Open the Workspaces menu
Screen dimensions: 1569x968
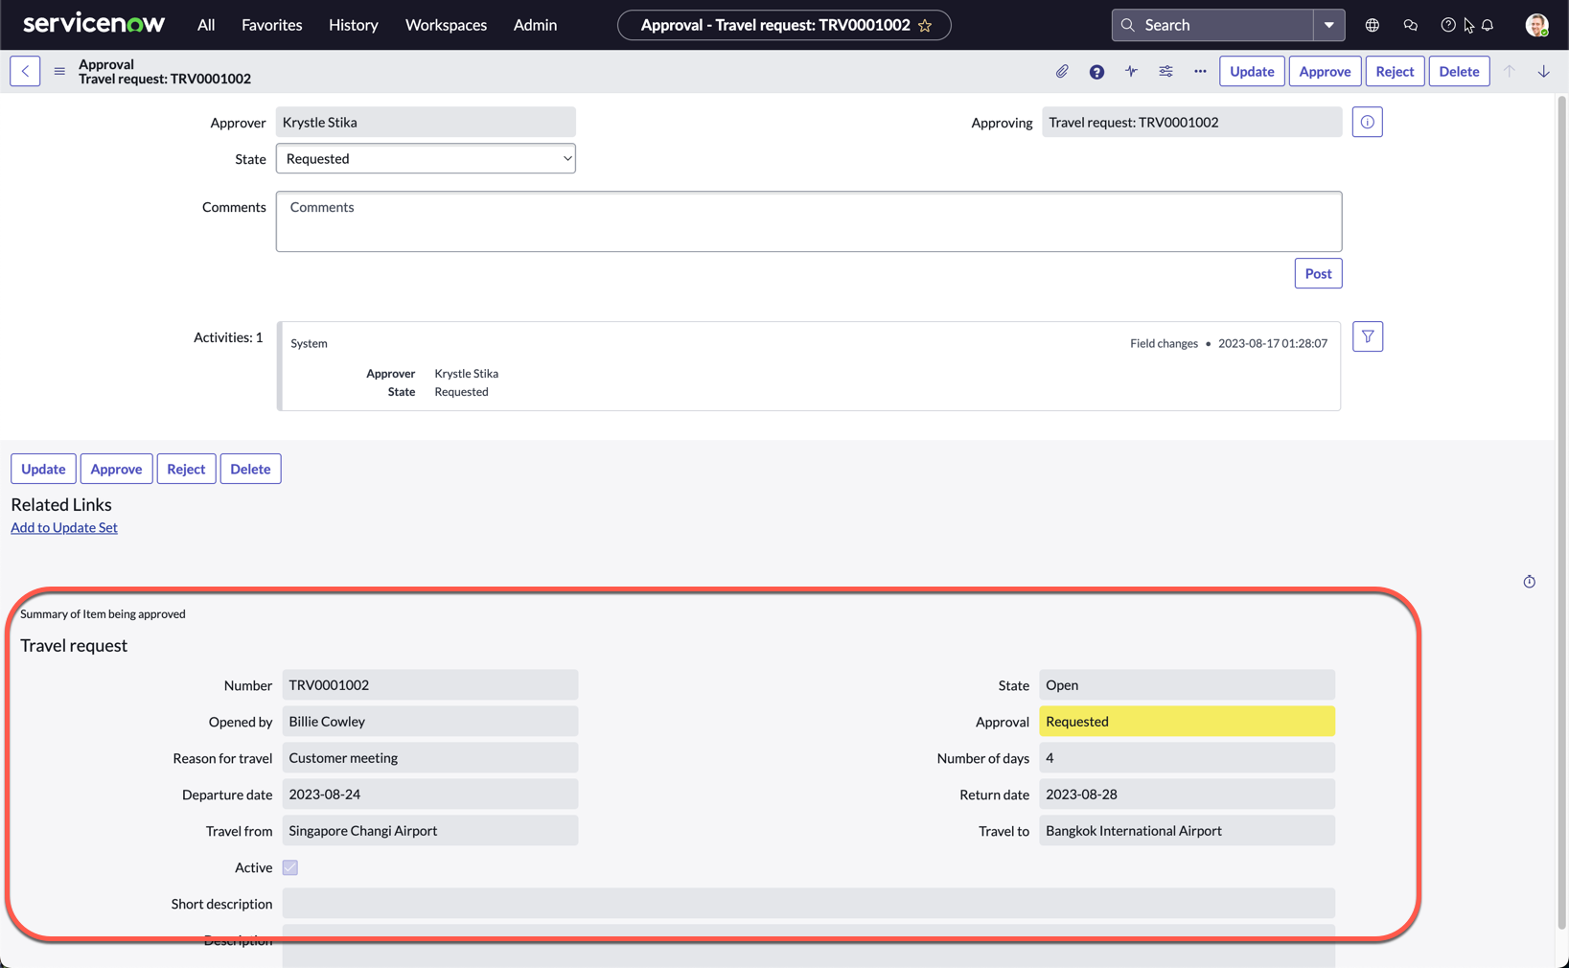(446, 25)
